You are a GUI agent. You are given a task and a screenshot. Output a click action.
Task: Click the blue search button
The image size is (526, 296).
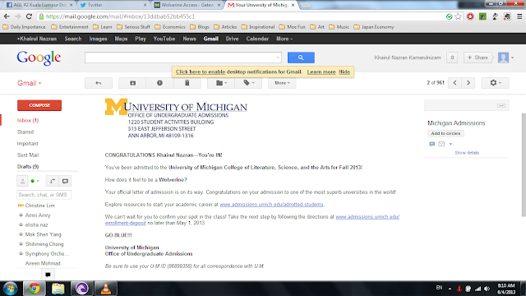pos(301,58)
